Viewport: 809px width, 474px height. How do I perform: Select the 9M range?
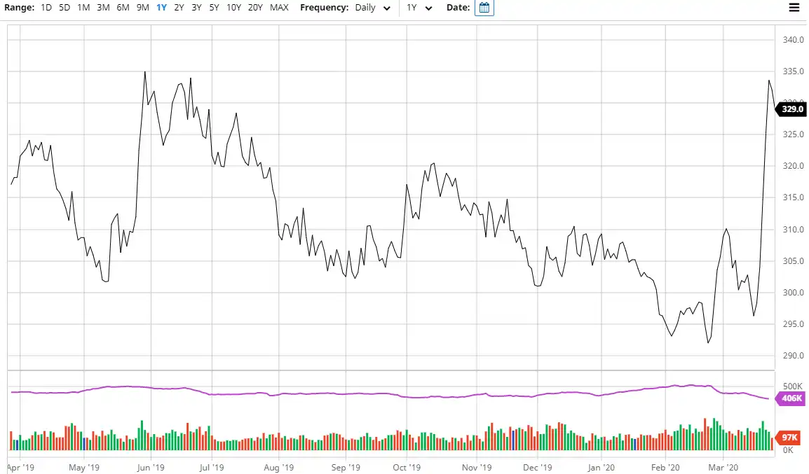(x=143, y=8)
